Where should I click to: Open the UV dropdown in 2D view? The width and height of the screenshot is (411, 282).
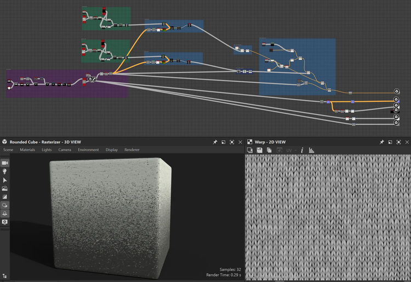[x=292, y=150]
